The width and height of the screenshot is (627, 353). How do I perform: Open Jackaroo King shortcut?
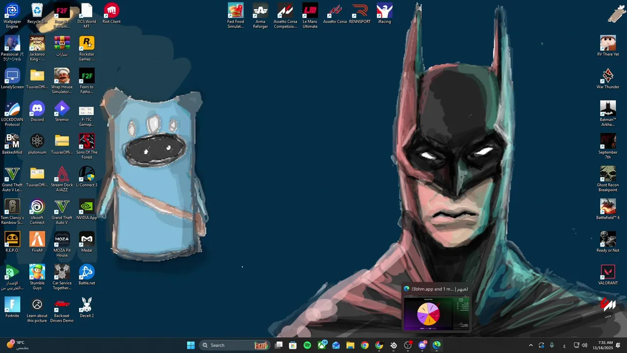coord(37,49)
